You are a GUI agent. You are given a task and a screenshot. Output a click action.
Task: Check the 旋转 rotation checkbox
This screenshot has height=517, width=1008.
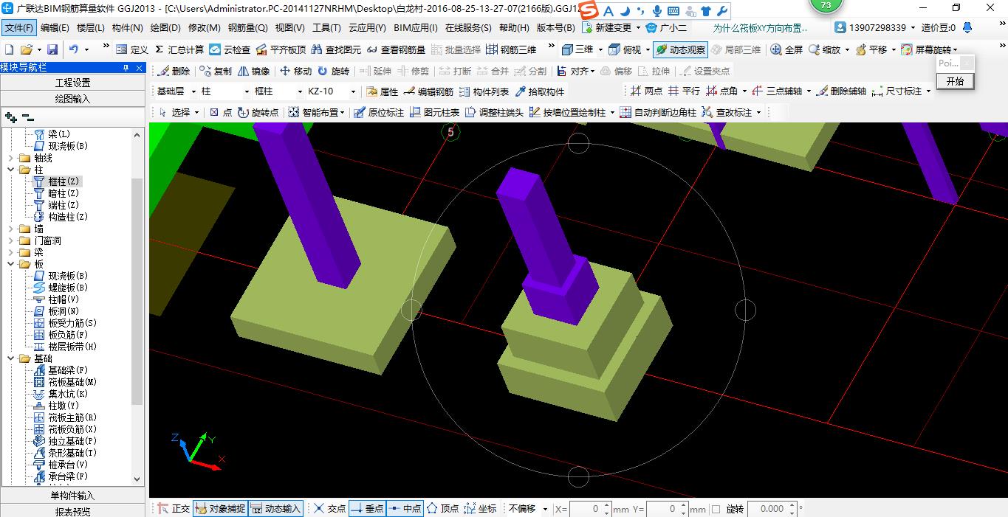pyautogui.click(x=716, y=509)
